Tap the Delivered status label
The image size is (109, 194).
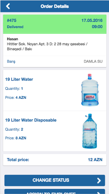pyautogui.click(x=15, y=27)
